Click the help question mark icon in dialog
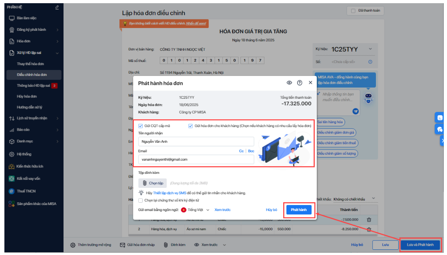This screenshot has width=447, height=255. tap(300, 83)
